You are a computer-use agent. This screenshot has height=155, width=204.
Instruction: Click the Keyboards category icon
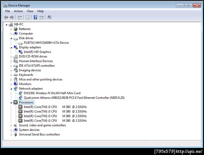(x=16, y=75)
